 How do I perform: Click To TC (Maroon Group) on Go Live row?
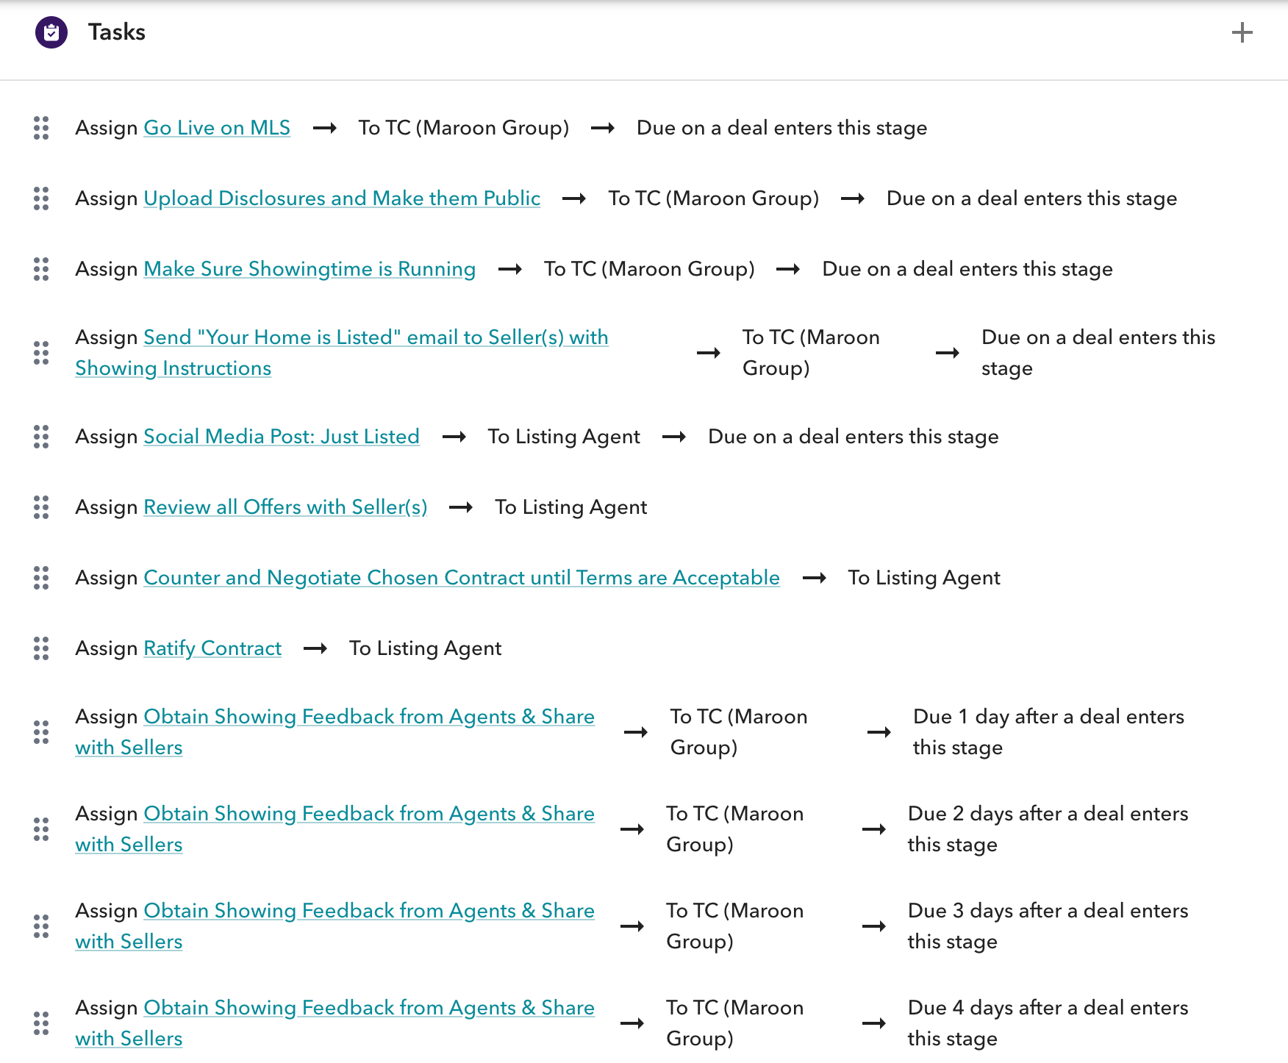[464, 128]
